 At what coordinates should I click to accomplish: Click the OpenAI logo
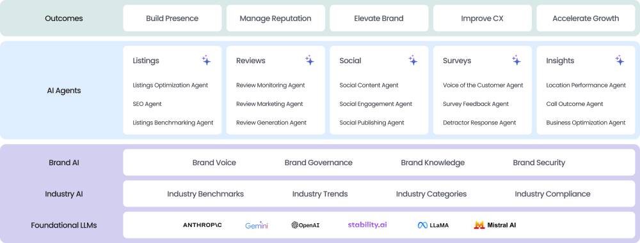click(305, 225)
